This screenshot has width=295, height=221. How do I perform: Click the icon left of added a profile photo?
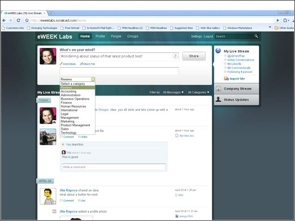pos(54,211)
